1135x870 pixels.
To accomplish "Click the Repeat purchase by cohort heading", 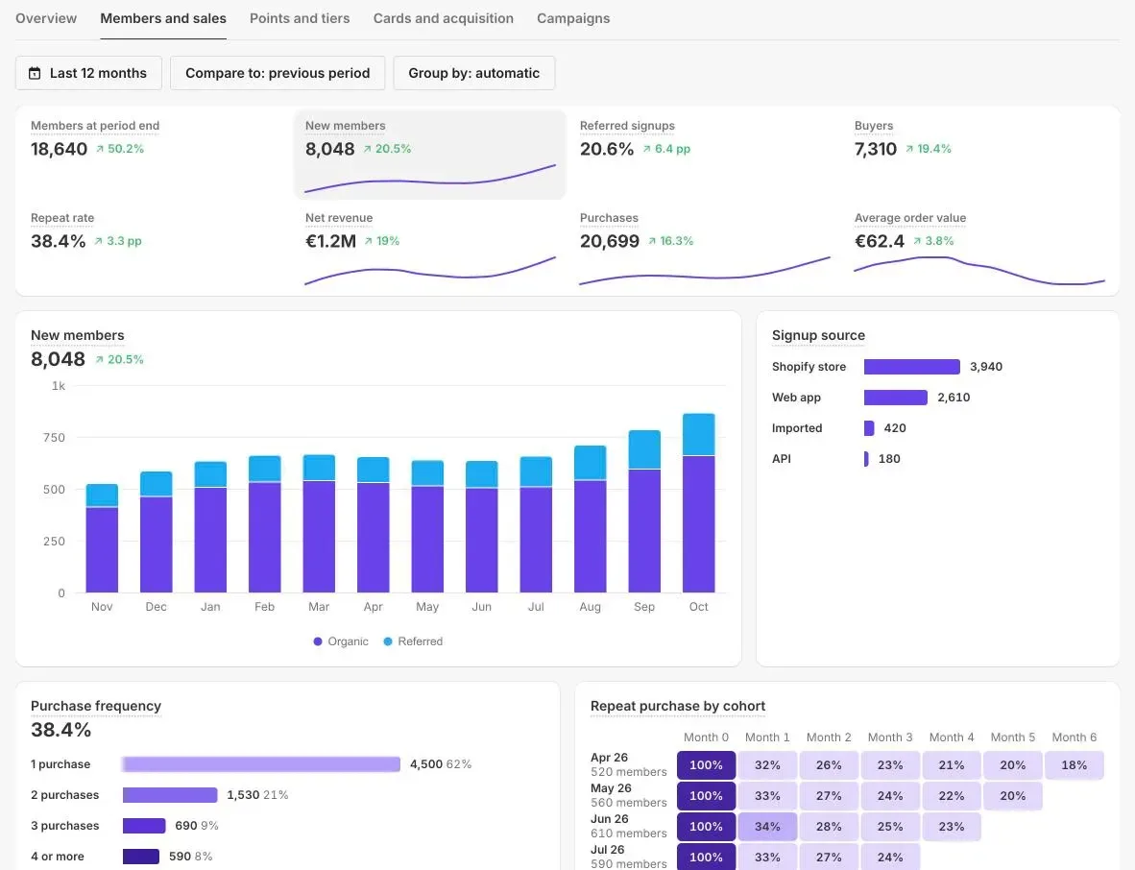I will (x=678, y=706).
